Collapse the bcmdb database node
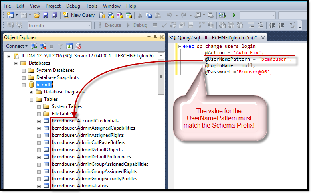 (24, 85)
